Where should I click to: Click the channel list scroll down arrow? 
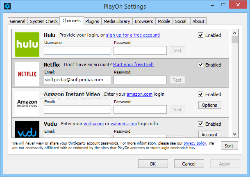[234, 134]
